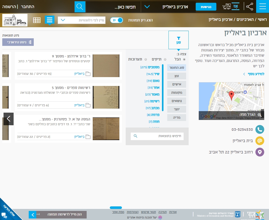The height and width of the screenshot is (220, 269).
Task: Open the תמיכה footer link
Action: (x=162, y=212)
